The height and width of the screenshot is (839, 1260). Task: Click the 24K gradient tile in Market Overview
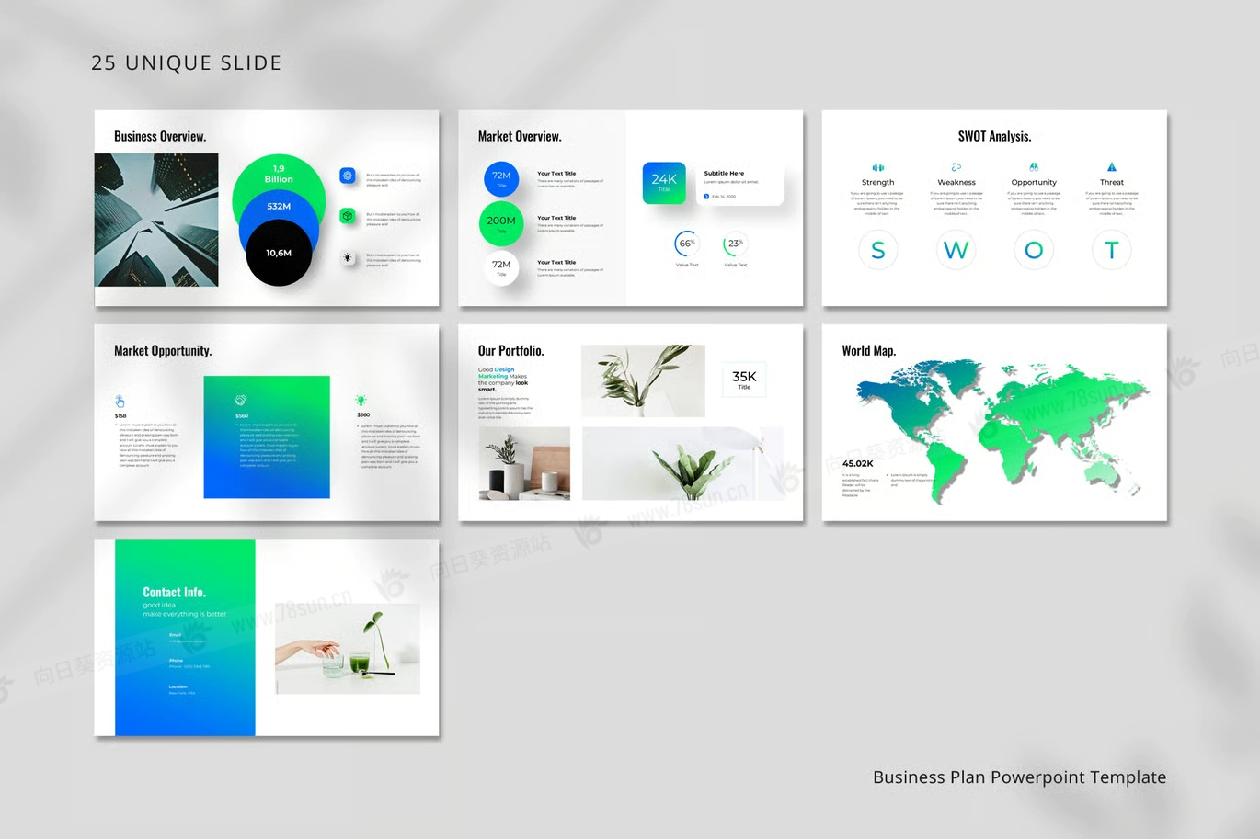(x=664, y=182)
